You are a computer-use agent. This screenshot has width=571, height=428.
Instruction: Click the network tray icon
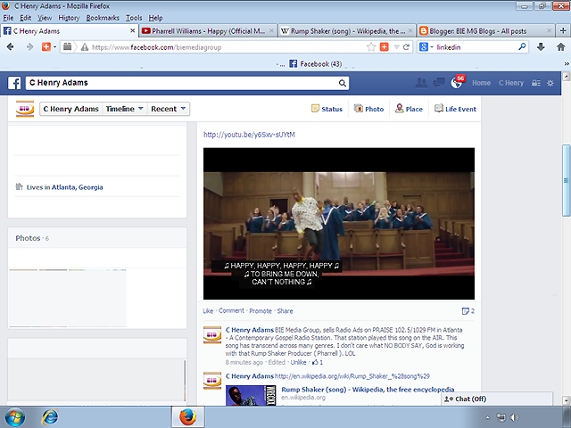tap(501, 417)
